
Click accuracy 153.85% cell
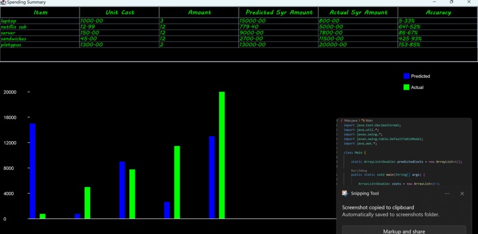[438, 44]
